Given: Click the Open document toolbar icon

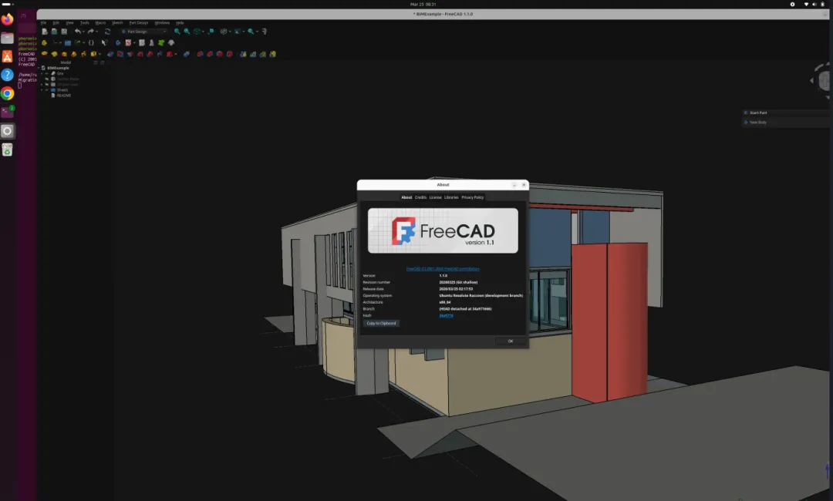Looking at the screenshot, I should (x=54, y=32).
